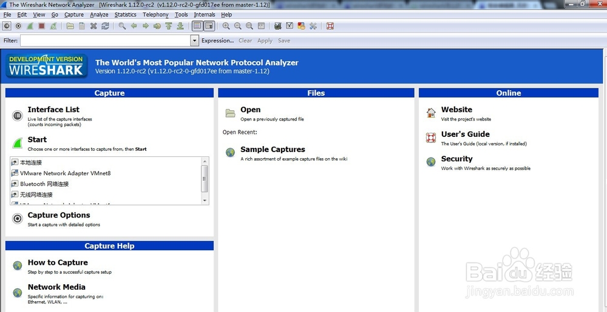Open the View menu
Image resolution: width=607 pixels, height=312 pixels.
[x=39, y=15]
